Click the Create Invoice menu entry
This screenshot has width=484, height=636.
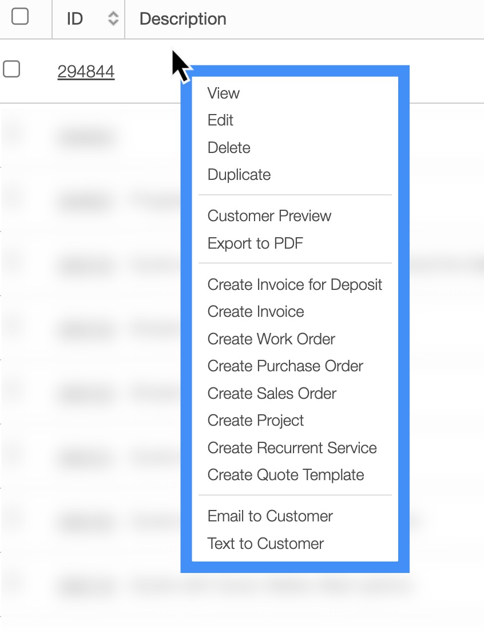pyautogui.click(x=256, y=312)
